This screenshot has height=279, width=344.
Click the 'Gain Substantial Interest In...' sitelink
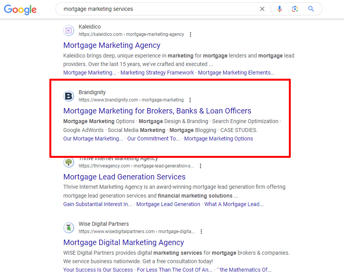(98, 205)
